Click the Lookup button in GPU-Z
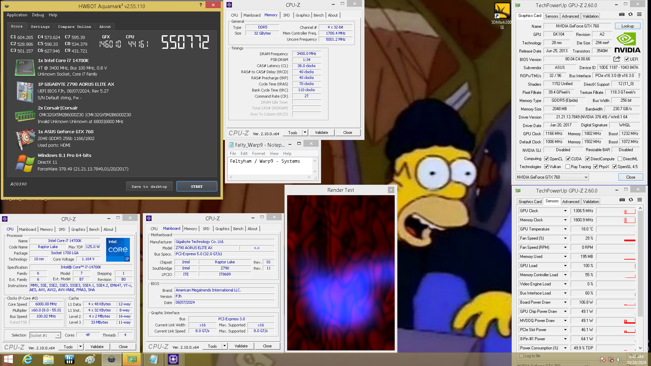Image resolution: width=651 pixels, height=366 pixels. point(628,26)
